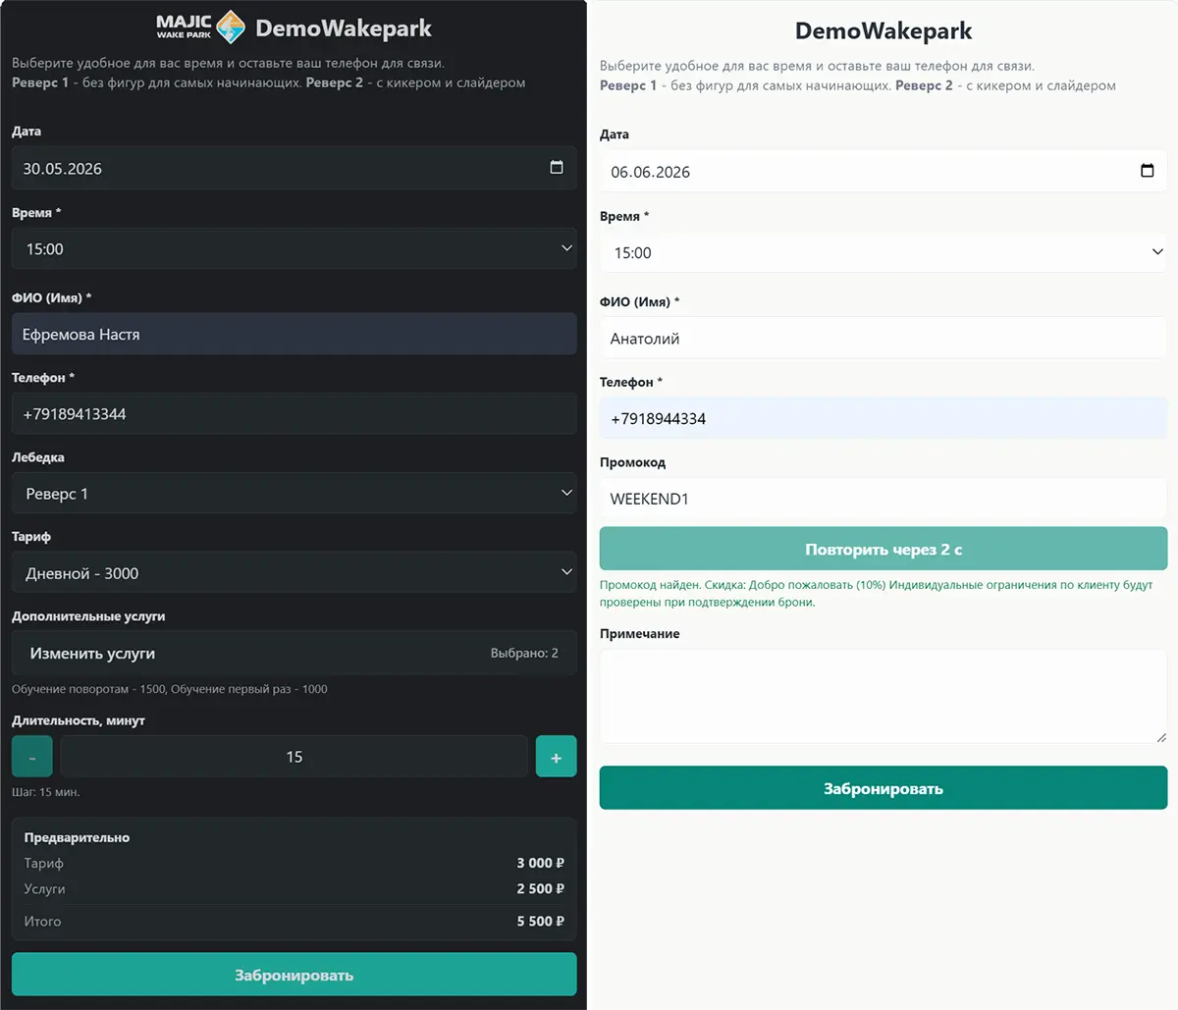Viewport: 1178px width, 1010px height.
Task: Open calendar picker for date 30.05.2026
Action: click(x=557, y=168)
